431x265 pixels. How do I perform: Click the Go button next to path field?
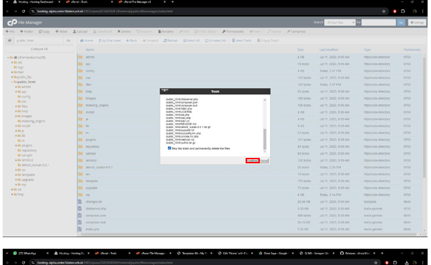point(68,41)
